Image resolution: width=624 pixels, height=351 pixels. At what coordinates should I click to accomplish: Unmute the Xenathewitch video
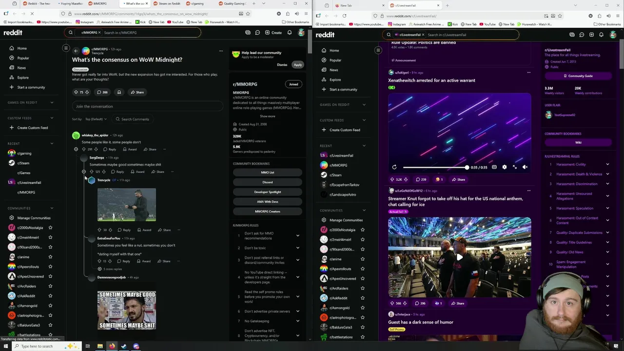click(x=525, y=167)
